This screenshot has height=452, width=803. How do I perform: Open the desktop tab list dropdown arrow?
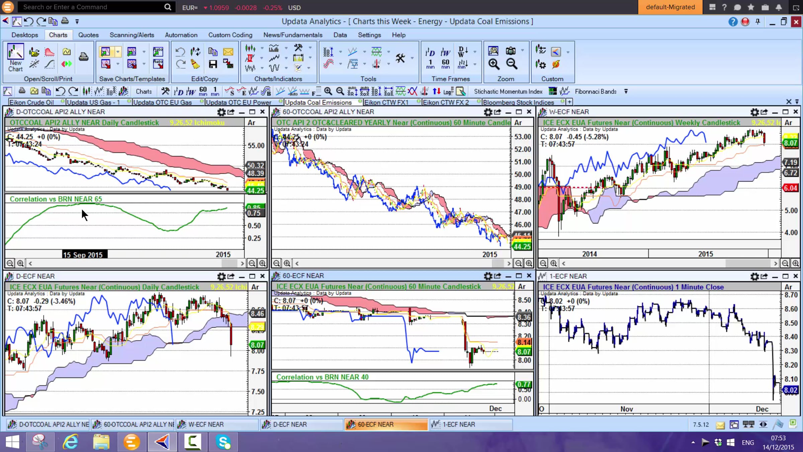pos(797,102)
